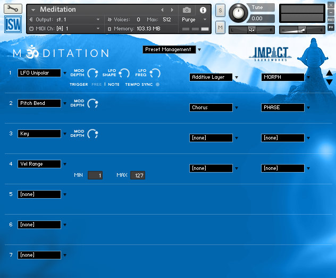
Task: Toggle the PV button
Action: 331,27
